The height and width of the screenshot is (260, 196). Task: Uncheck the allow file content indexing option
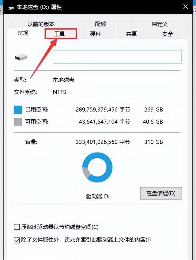point(17,240)
